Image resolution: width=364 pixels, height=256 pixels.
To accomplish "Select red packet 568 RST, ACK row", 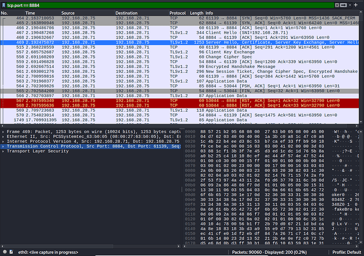I will pyautogui.click(x=179, y=105).
